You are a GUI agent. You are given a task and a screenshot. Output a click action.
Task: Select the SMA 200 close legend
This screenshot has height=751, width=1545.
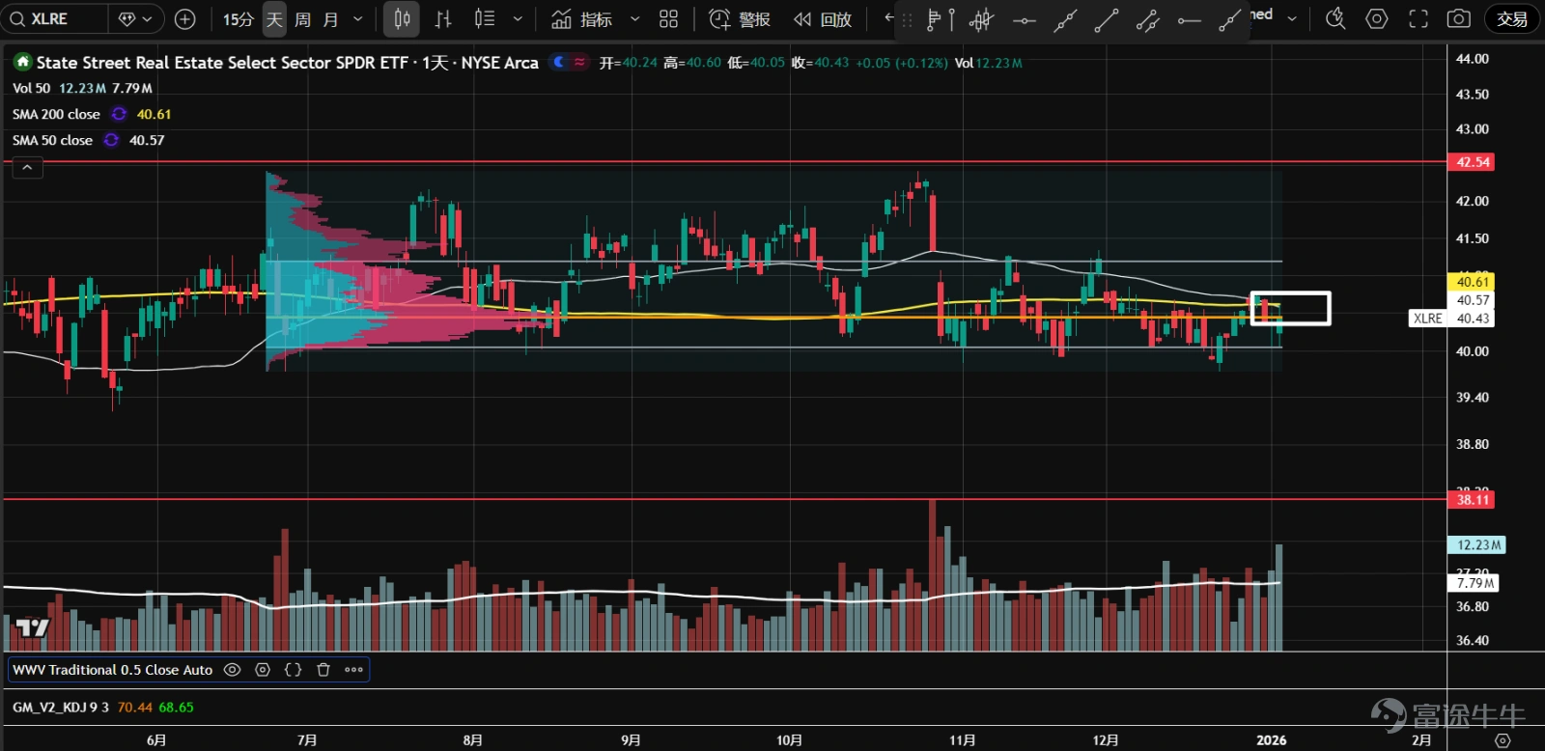(56, 114)
